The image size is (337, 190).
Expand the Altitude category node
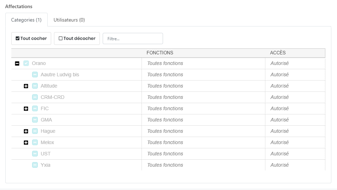click(x=26, y=86)
